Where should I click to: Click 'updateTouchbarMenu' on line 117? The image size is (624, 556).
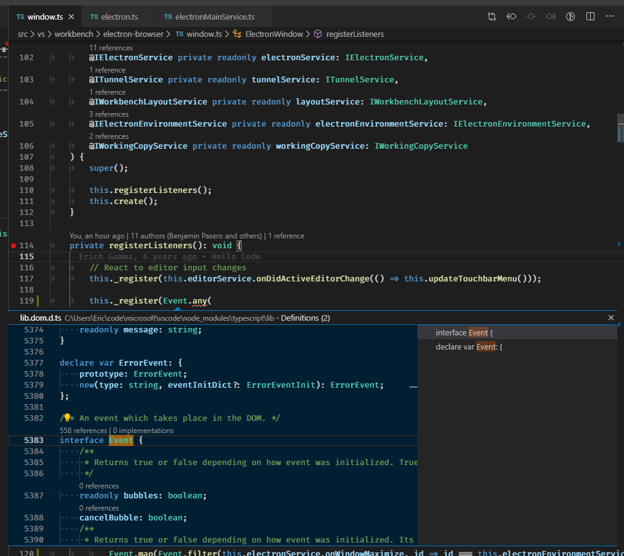click(472, 279)
